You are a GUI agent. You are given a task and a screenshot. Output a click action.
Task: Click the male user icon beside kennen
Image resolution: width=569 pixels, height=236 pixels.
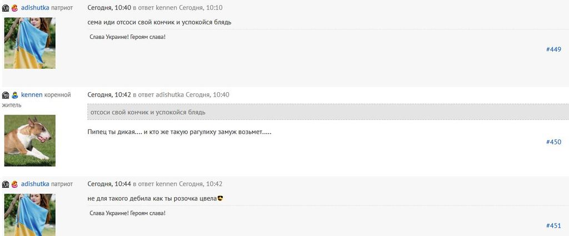(15, 95)
